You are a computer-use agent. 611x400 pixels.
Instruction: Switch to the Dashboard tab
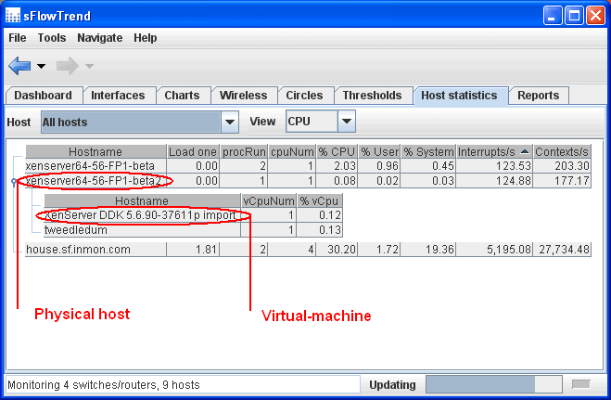click(x=44, y=96)
